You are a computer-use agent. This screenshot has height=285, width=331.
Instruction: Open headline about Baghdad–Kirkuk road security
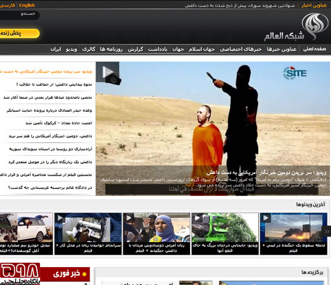59,123
